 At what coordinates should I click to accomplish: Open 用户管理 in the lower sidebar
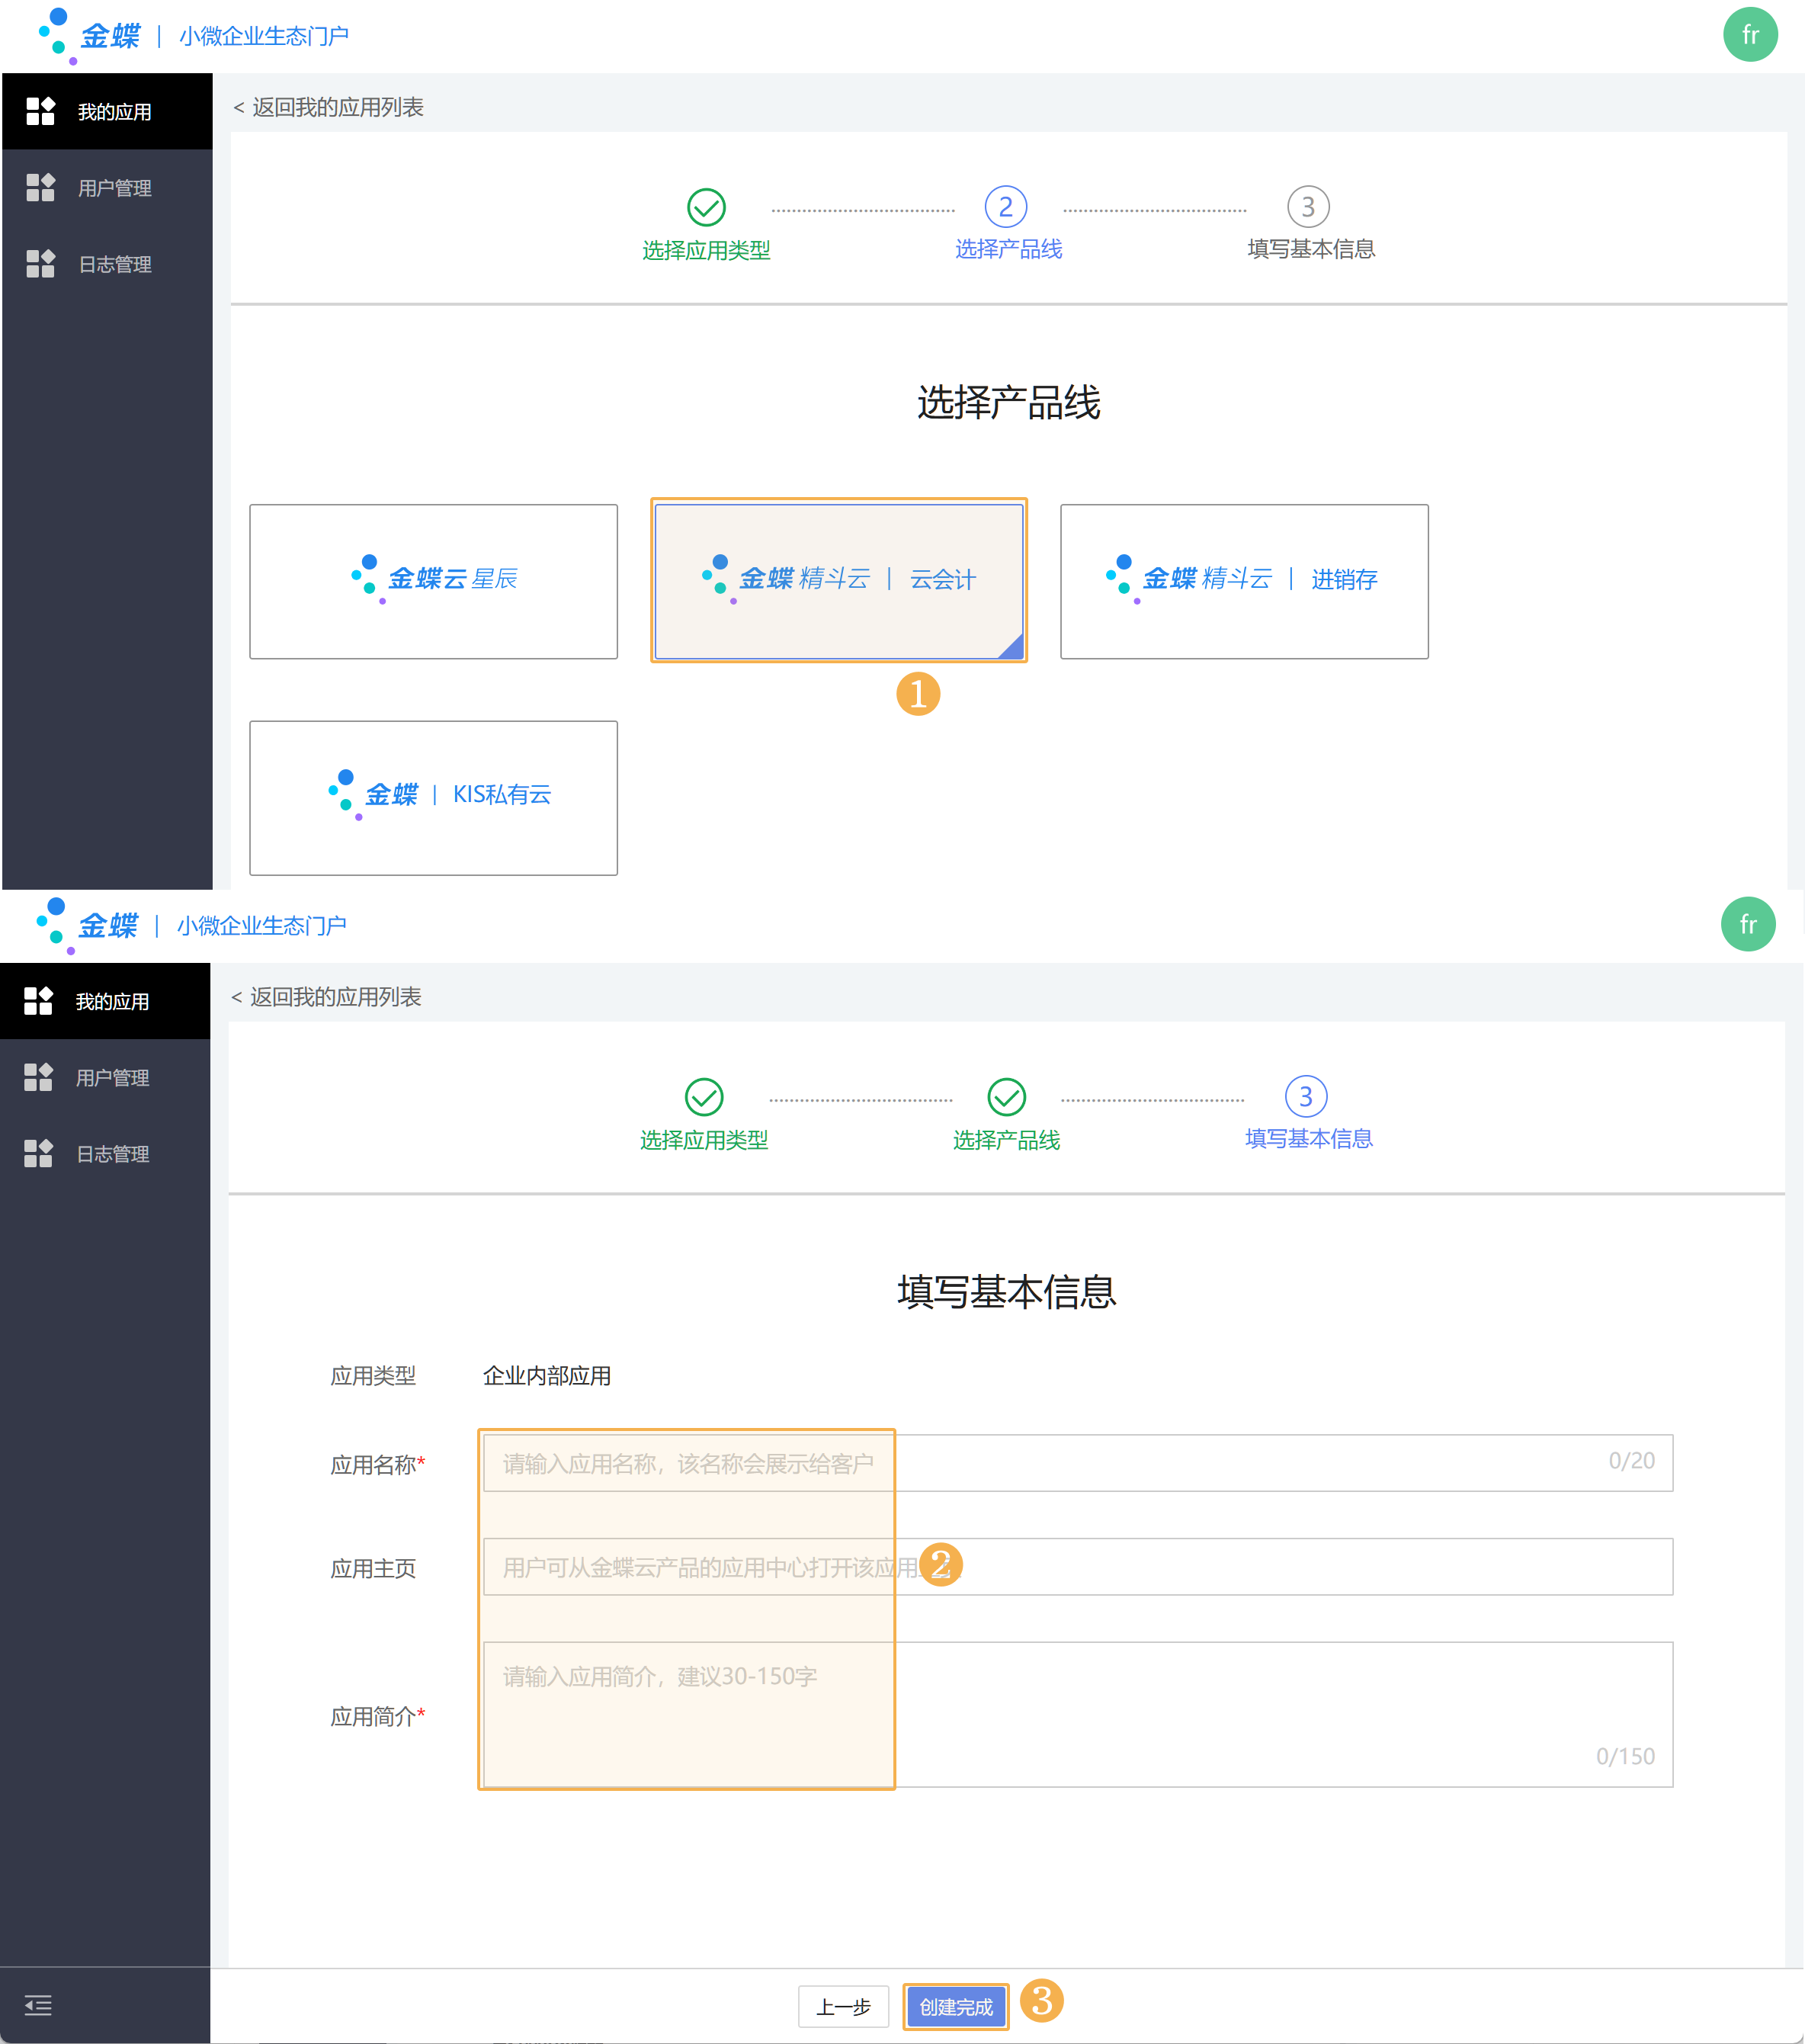[x=112, y=1077]
